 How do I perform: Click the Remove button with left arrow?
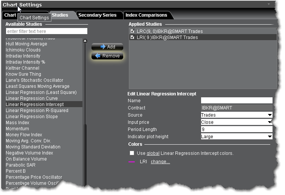(x=107, y=56)
